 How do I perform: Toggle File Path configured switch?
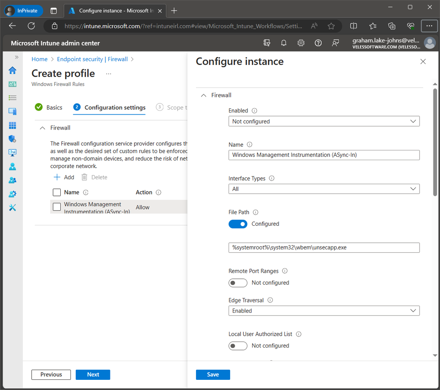[238, 224]
